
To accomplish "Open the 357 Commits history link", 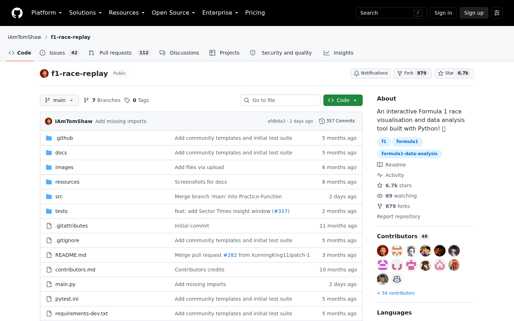I will tap(337, 121).
